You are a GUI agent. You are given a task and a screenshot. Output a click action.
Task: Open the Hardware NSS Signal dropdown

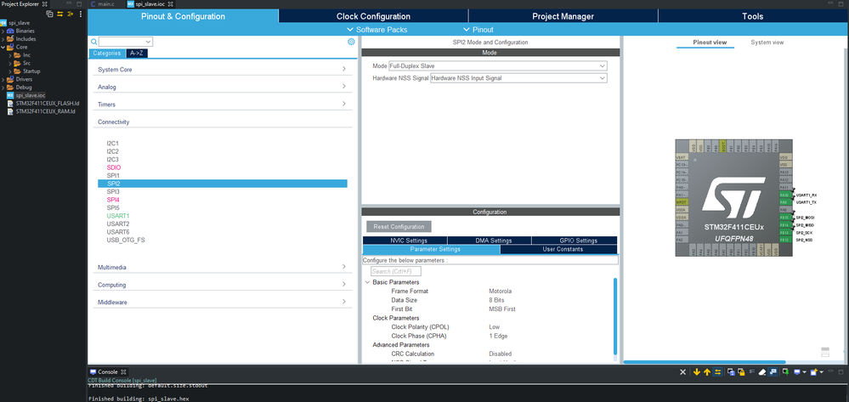pos(518,78)
